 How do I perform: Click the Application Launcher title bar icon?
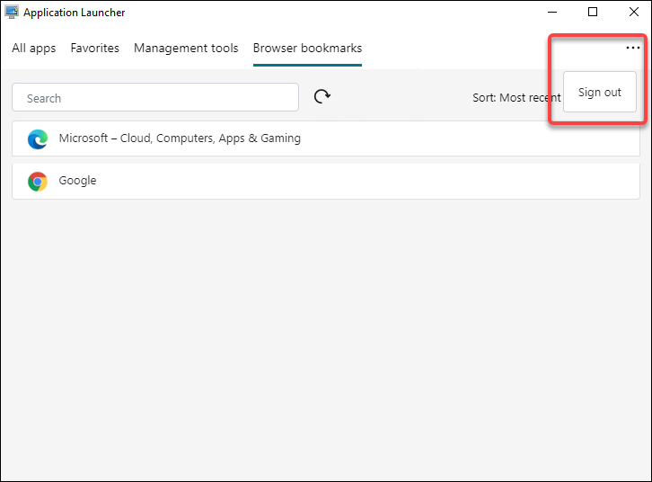pos(12,13)
